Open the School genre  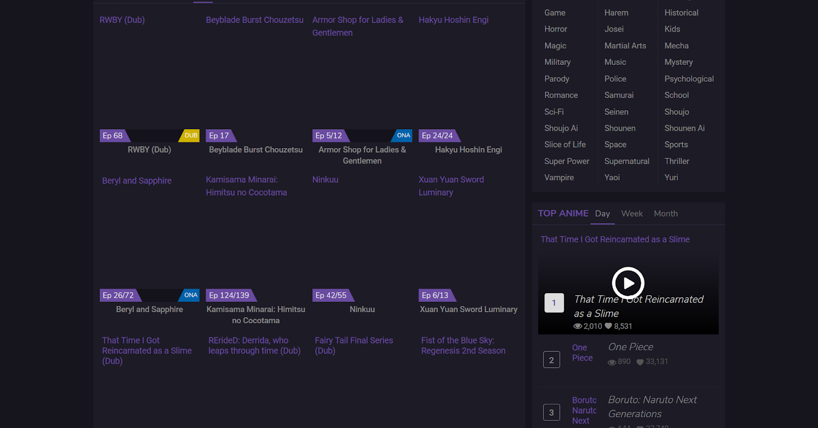tap(676, 95)
